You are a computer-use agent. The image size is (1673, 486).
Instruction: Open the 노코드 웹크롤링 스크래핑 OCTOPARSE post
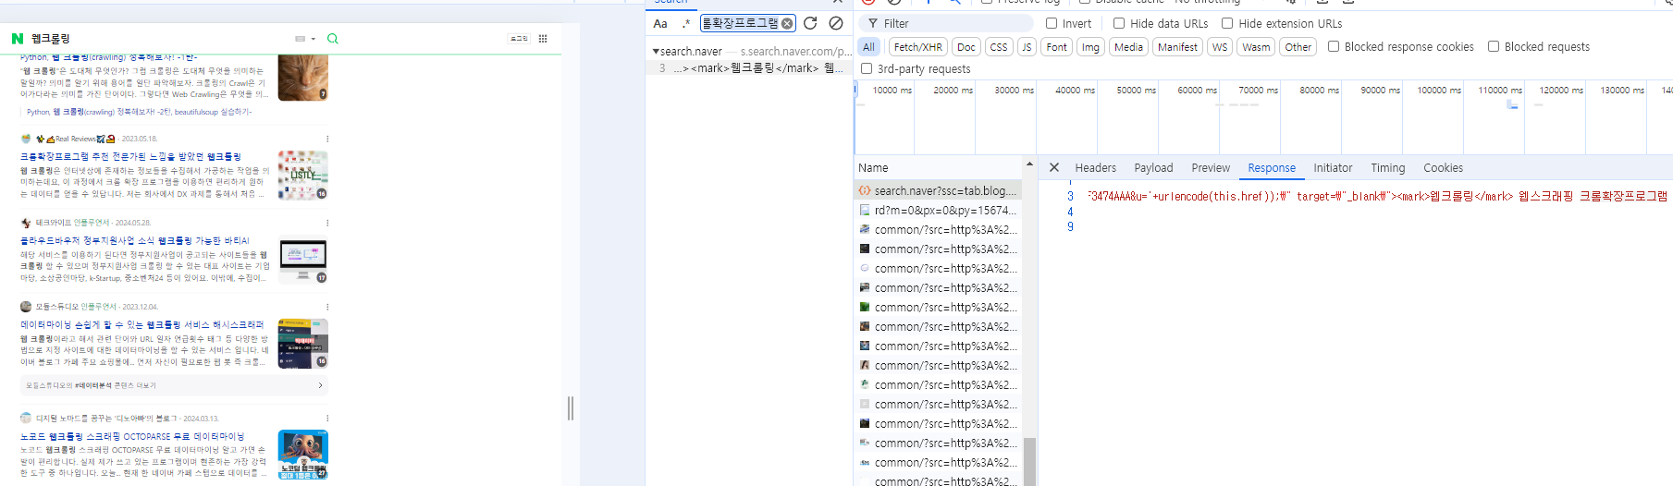(x=132, y=436)
